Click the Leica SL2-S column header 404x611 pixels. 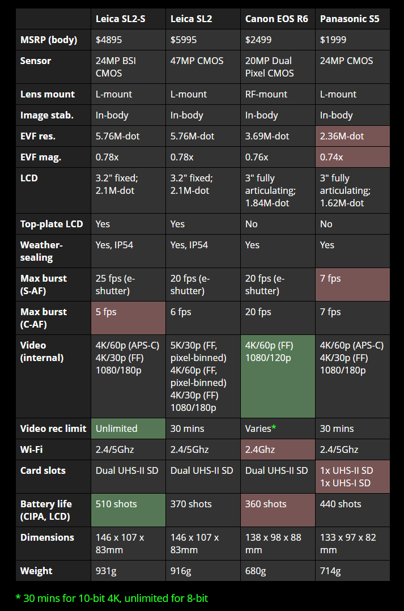click(120, 19)
